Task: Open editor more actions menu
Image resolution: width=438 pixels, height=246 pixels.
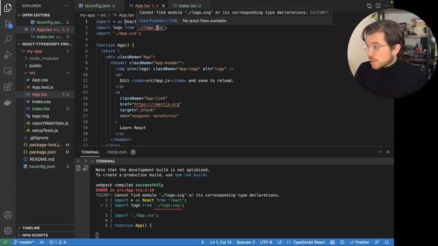Action: (386, 5)
